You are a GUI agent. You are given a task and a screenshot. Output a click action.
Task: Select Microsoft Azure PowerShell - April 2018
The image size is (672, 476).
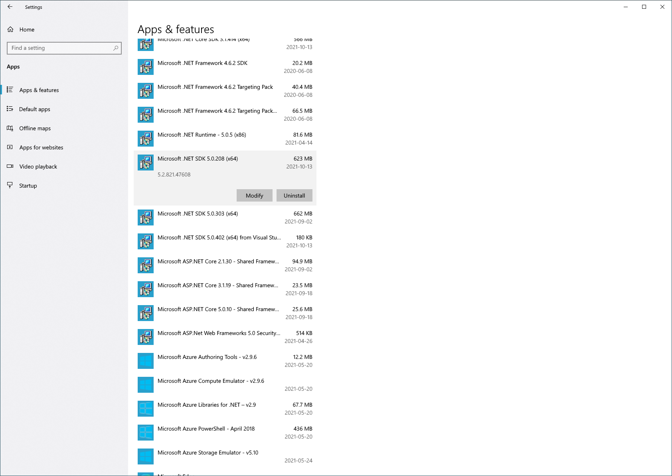point(225,433)
